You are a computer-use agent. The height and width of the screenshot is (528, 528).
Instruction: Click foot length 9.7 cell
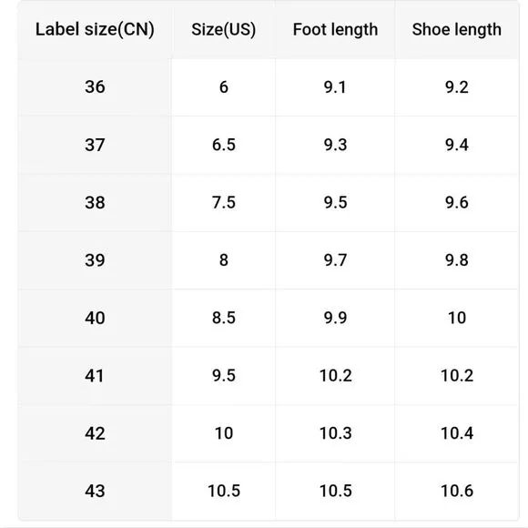point(335,260)
